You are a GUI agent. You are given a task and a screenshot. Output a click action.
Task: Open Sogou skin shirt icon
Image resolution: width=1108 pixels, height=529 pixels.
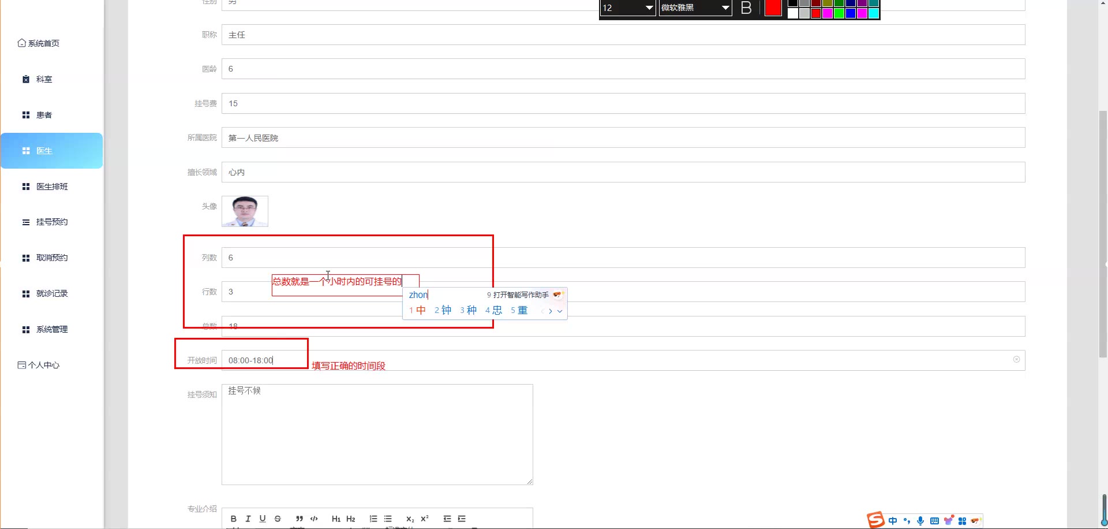click(x=948, y=520)
